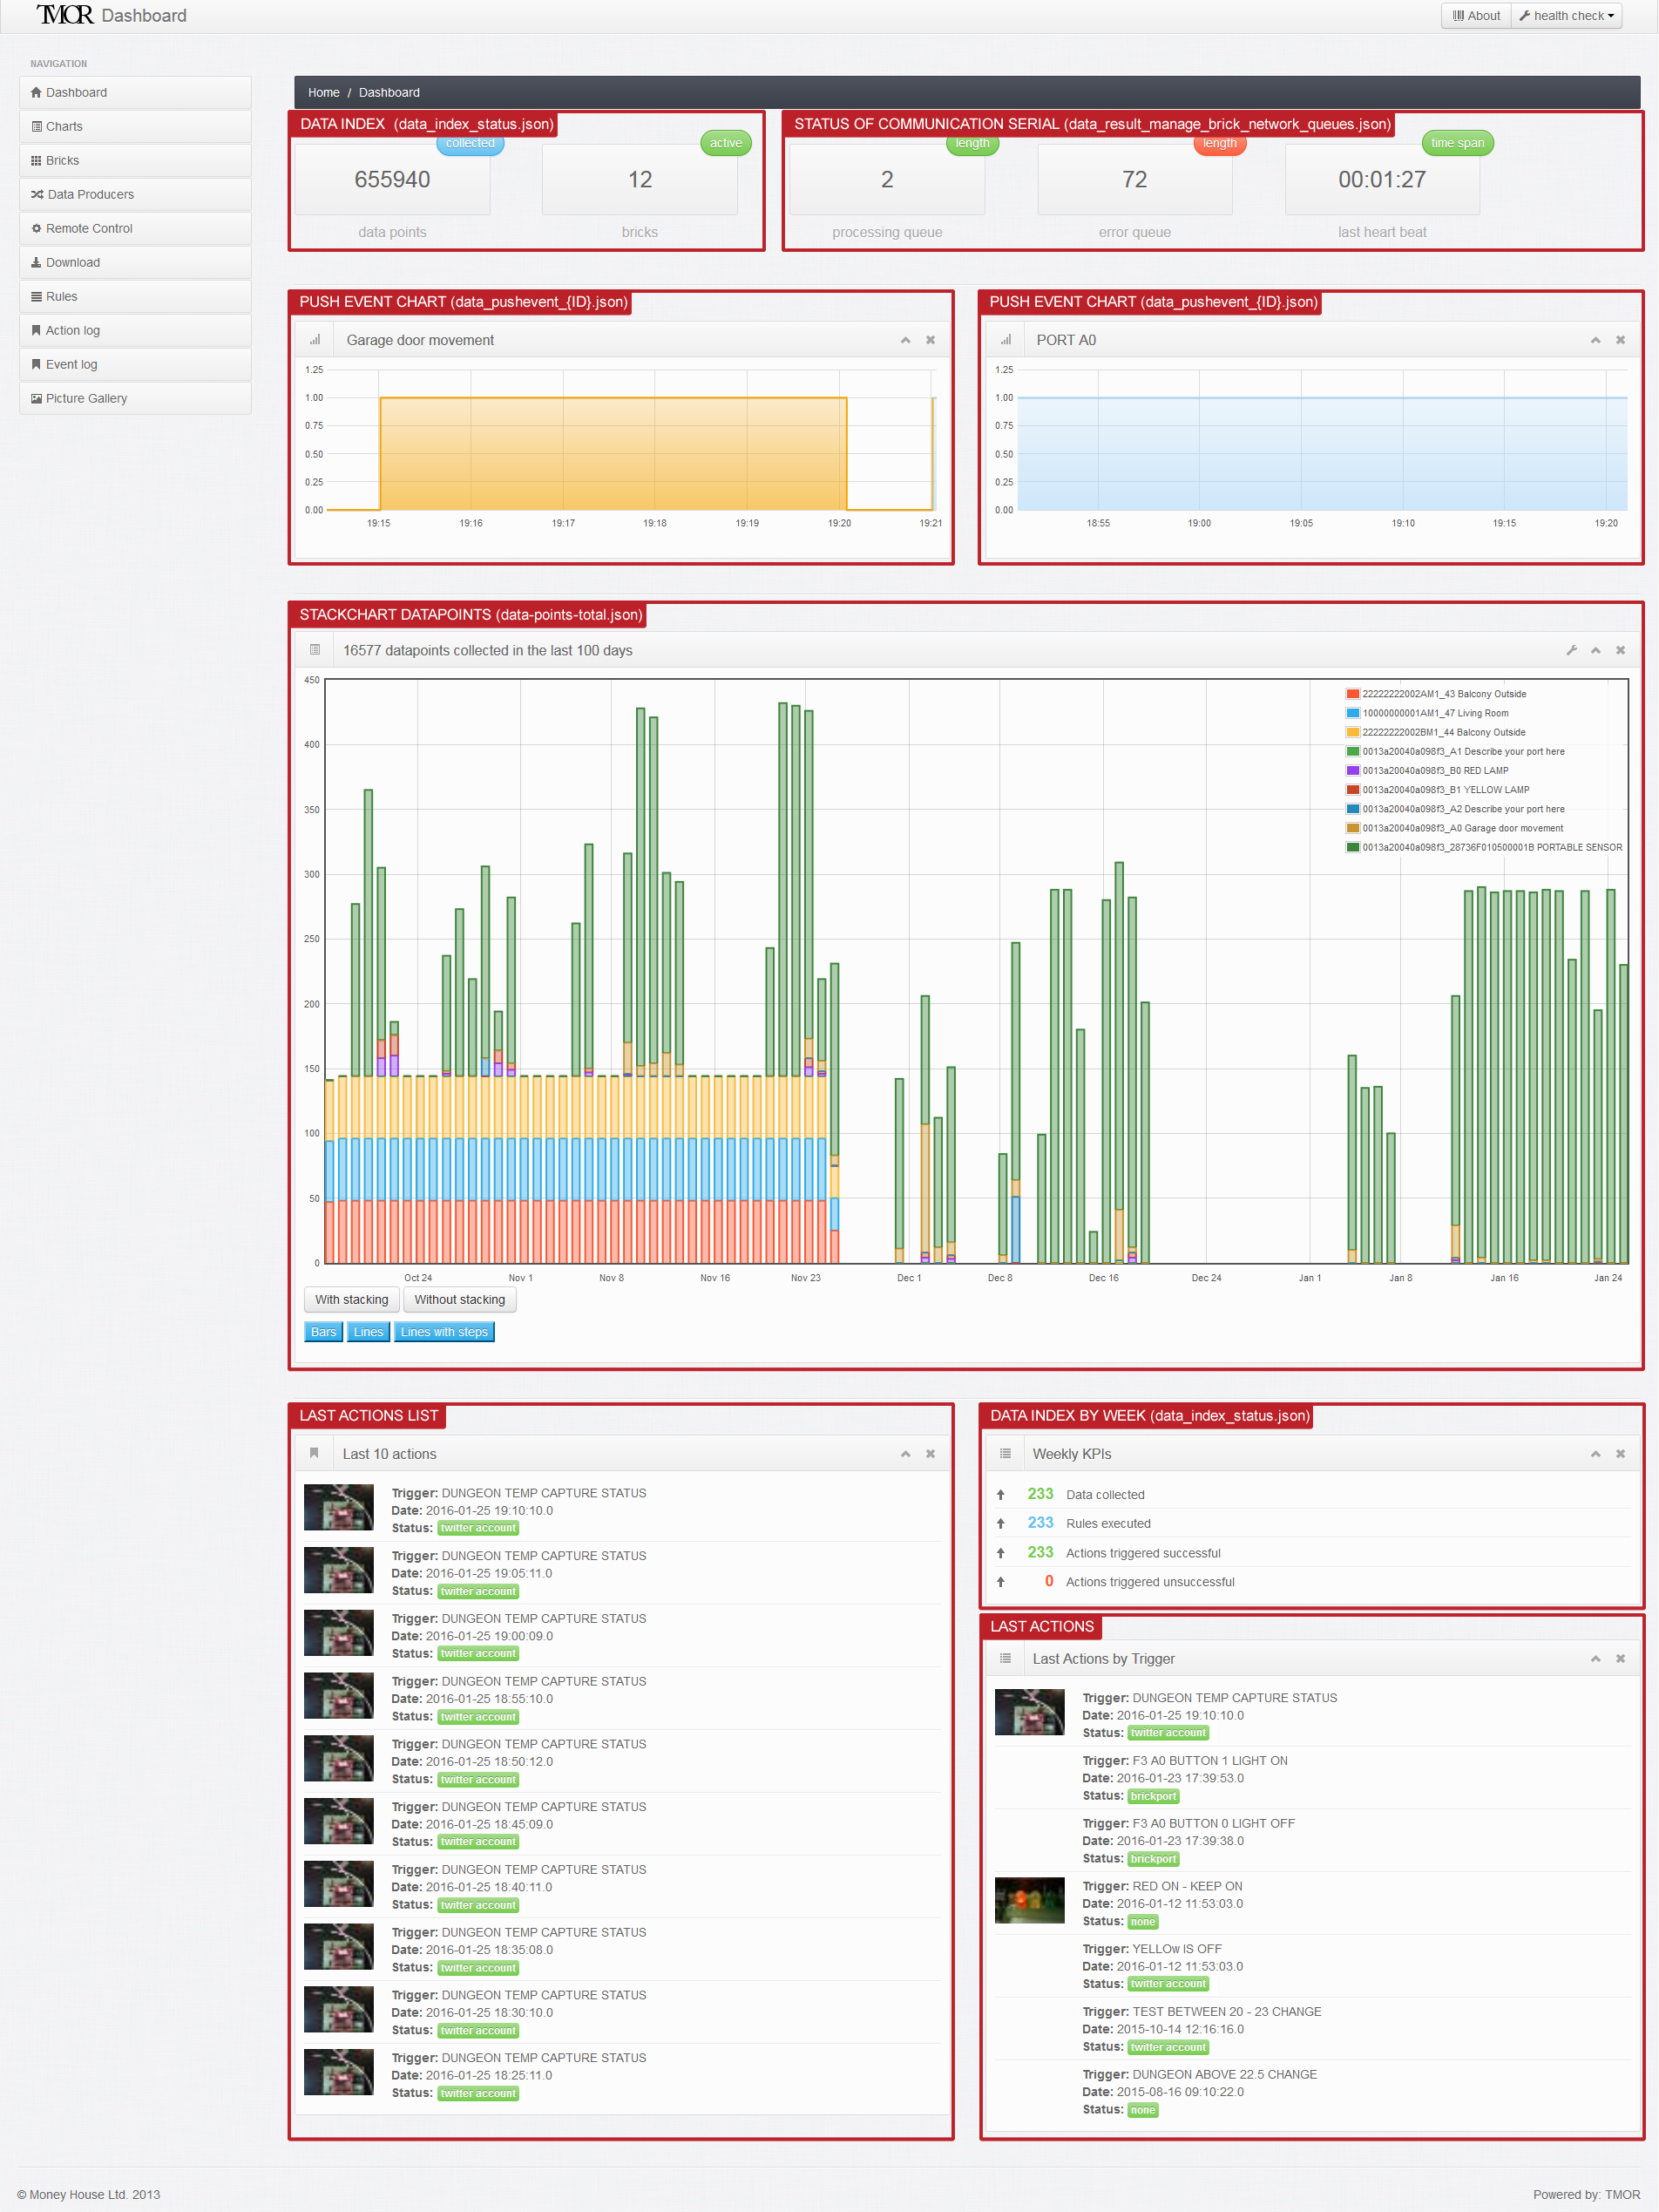The height and width of the screenshot is (2212, 1659).
Task: Collapse the PORT A0 chart panel
Action: [1595, 340]
